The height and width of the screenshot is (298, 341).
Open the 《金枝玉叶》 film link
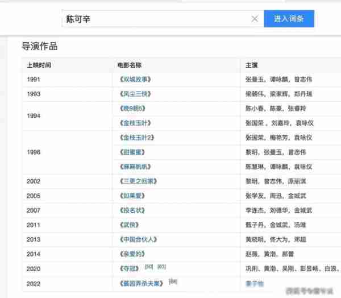point(135,123)
